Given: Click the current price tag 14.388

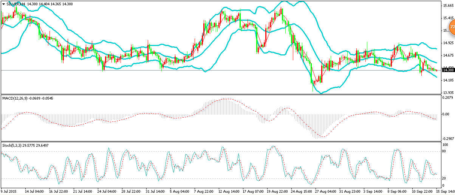Looking at the screenshot, I should (x=448, y=70).
